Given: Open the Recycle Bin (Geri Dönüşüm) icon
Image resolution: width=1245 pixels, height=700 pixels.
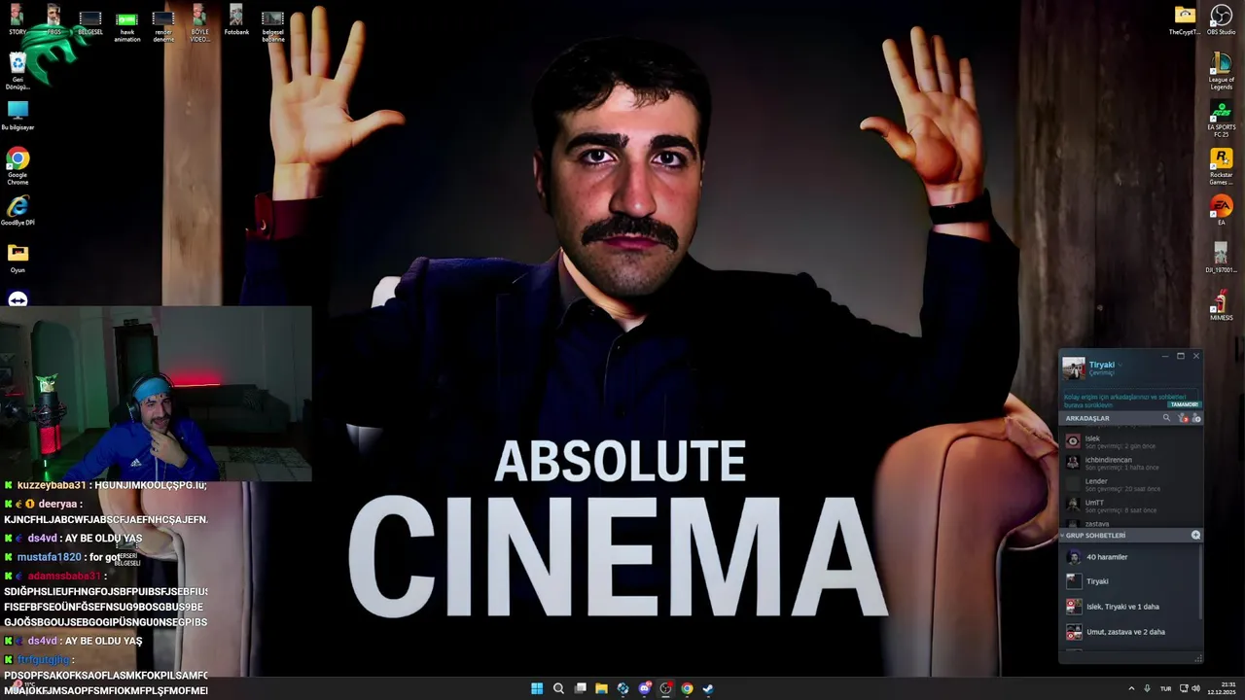Looking at the screenshot, I should pyautogui.click(x=18, y=70).
